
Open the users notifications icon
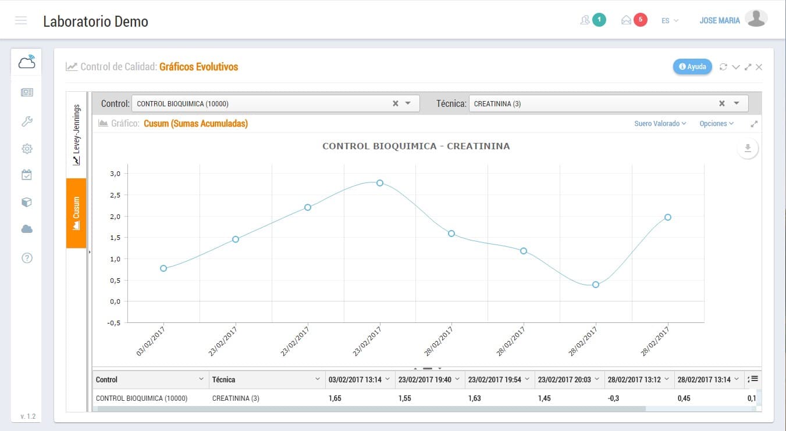tap(585, 20)
